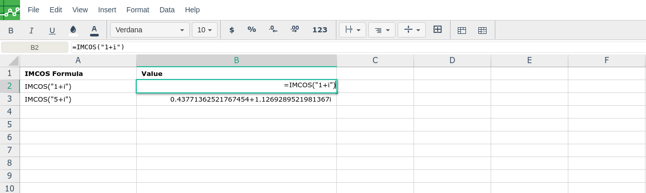This screenshot has height=193, width=646.
Task: Expand the horizontal alignment dropdown
Action: tap(382, 30)
